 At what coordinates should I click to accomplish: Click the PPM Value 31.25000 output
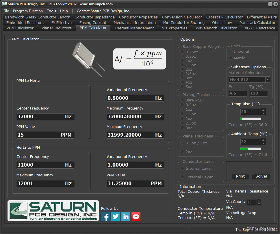click(136, 183)
